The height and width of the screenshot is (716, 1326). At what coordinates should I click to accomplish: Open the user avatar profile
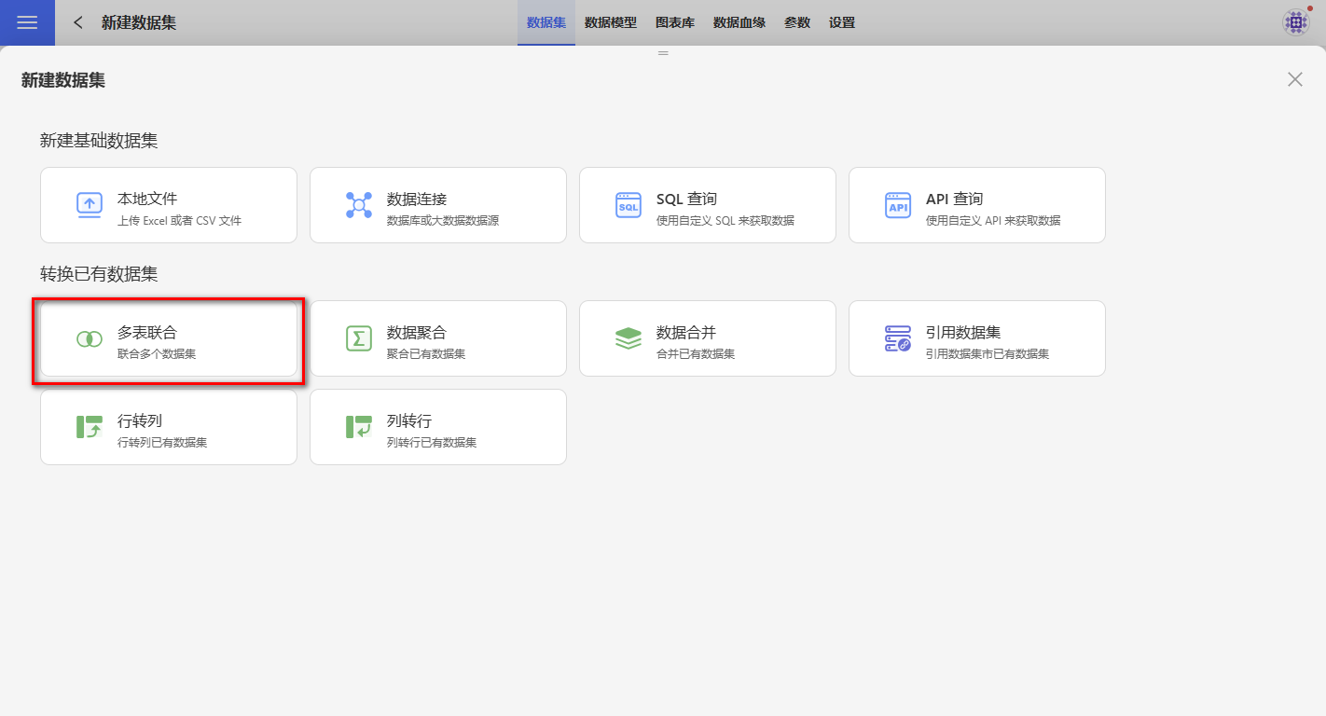pyautogui.click(x=1295, y=22)
